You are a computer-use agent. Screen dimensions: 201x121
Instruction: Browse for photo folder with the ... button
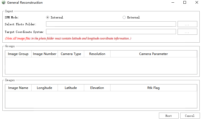187,24
